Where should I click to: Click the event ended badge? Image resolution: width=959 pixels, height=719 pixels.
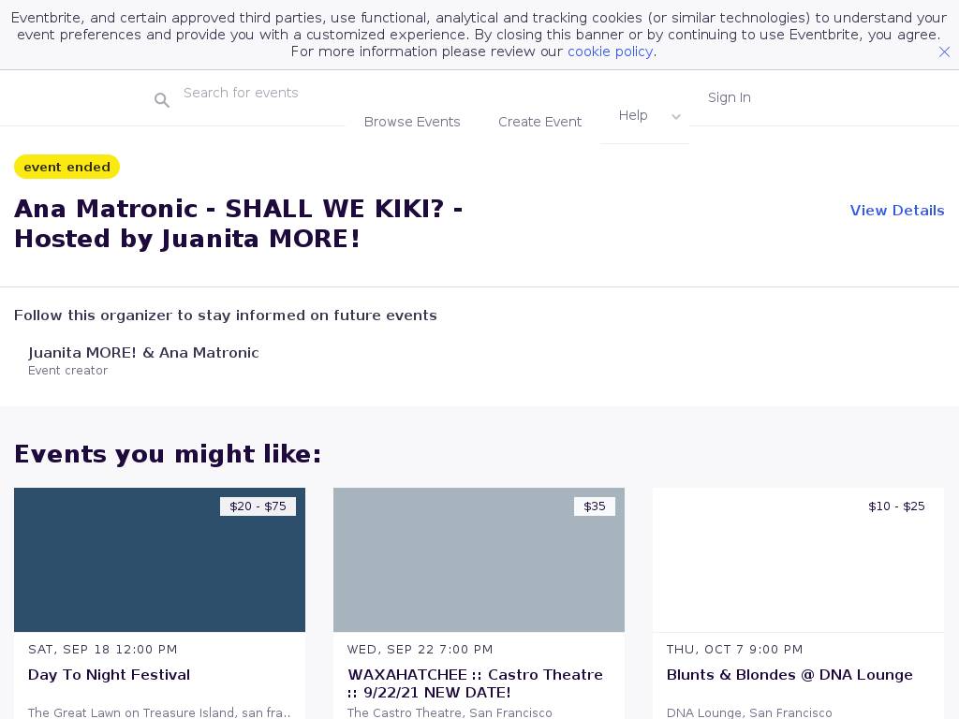(66, 167)
